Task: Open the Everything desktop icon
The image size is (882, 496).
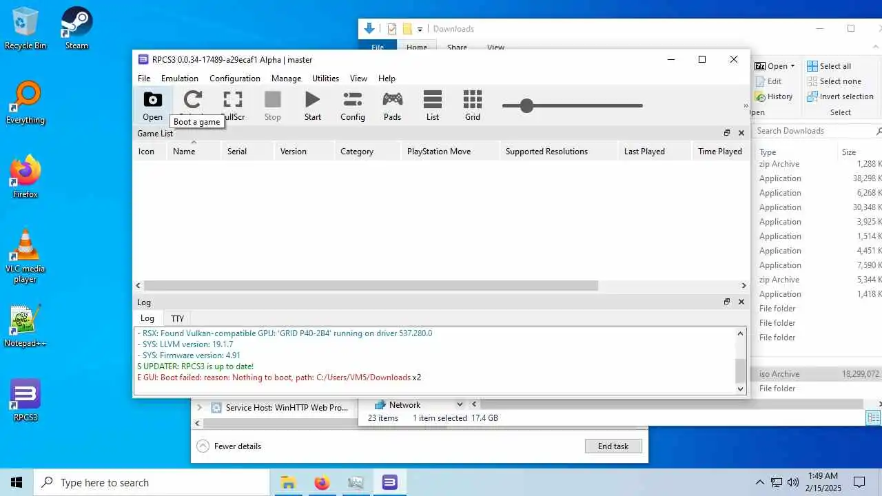Action: (25, 103)
